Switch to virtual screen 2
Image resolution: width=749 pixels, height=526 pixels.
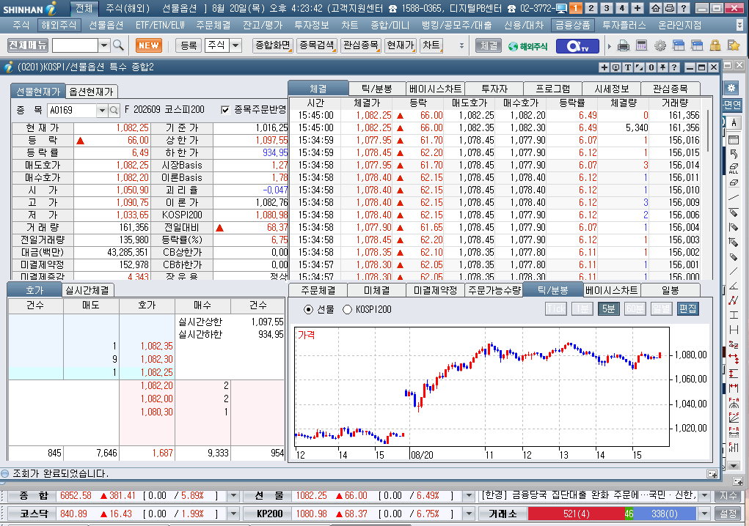click(x=591, y=8)
